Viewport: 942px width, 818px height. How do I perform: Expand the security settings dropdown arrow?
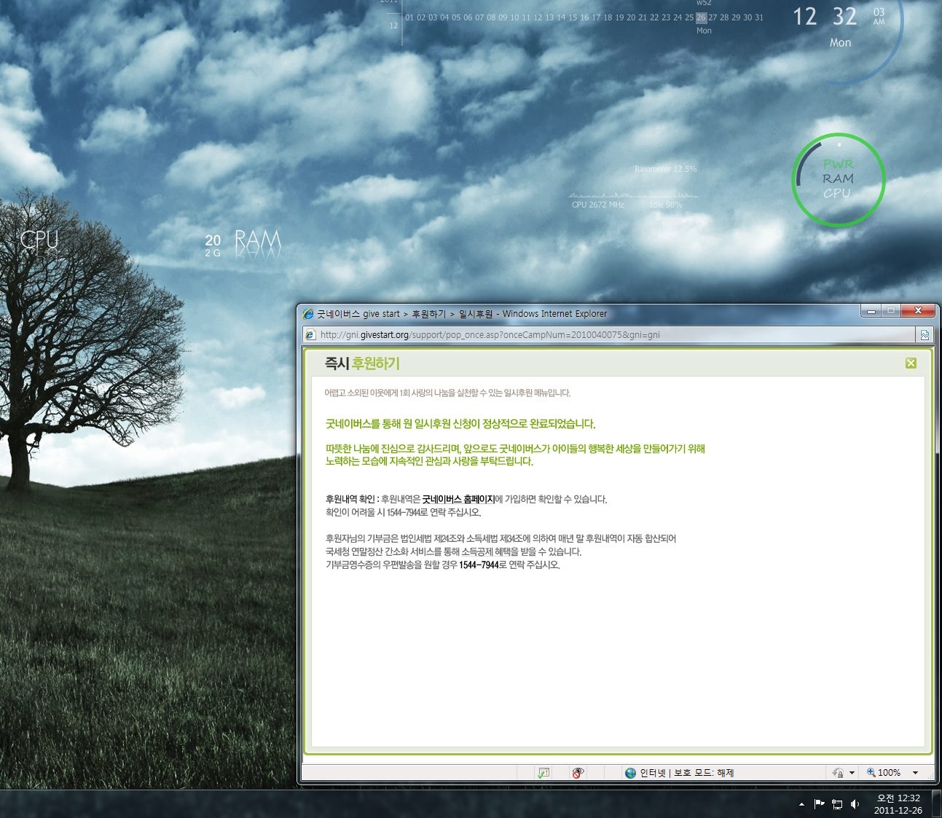click(852, 773)
